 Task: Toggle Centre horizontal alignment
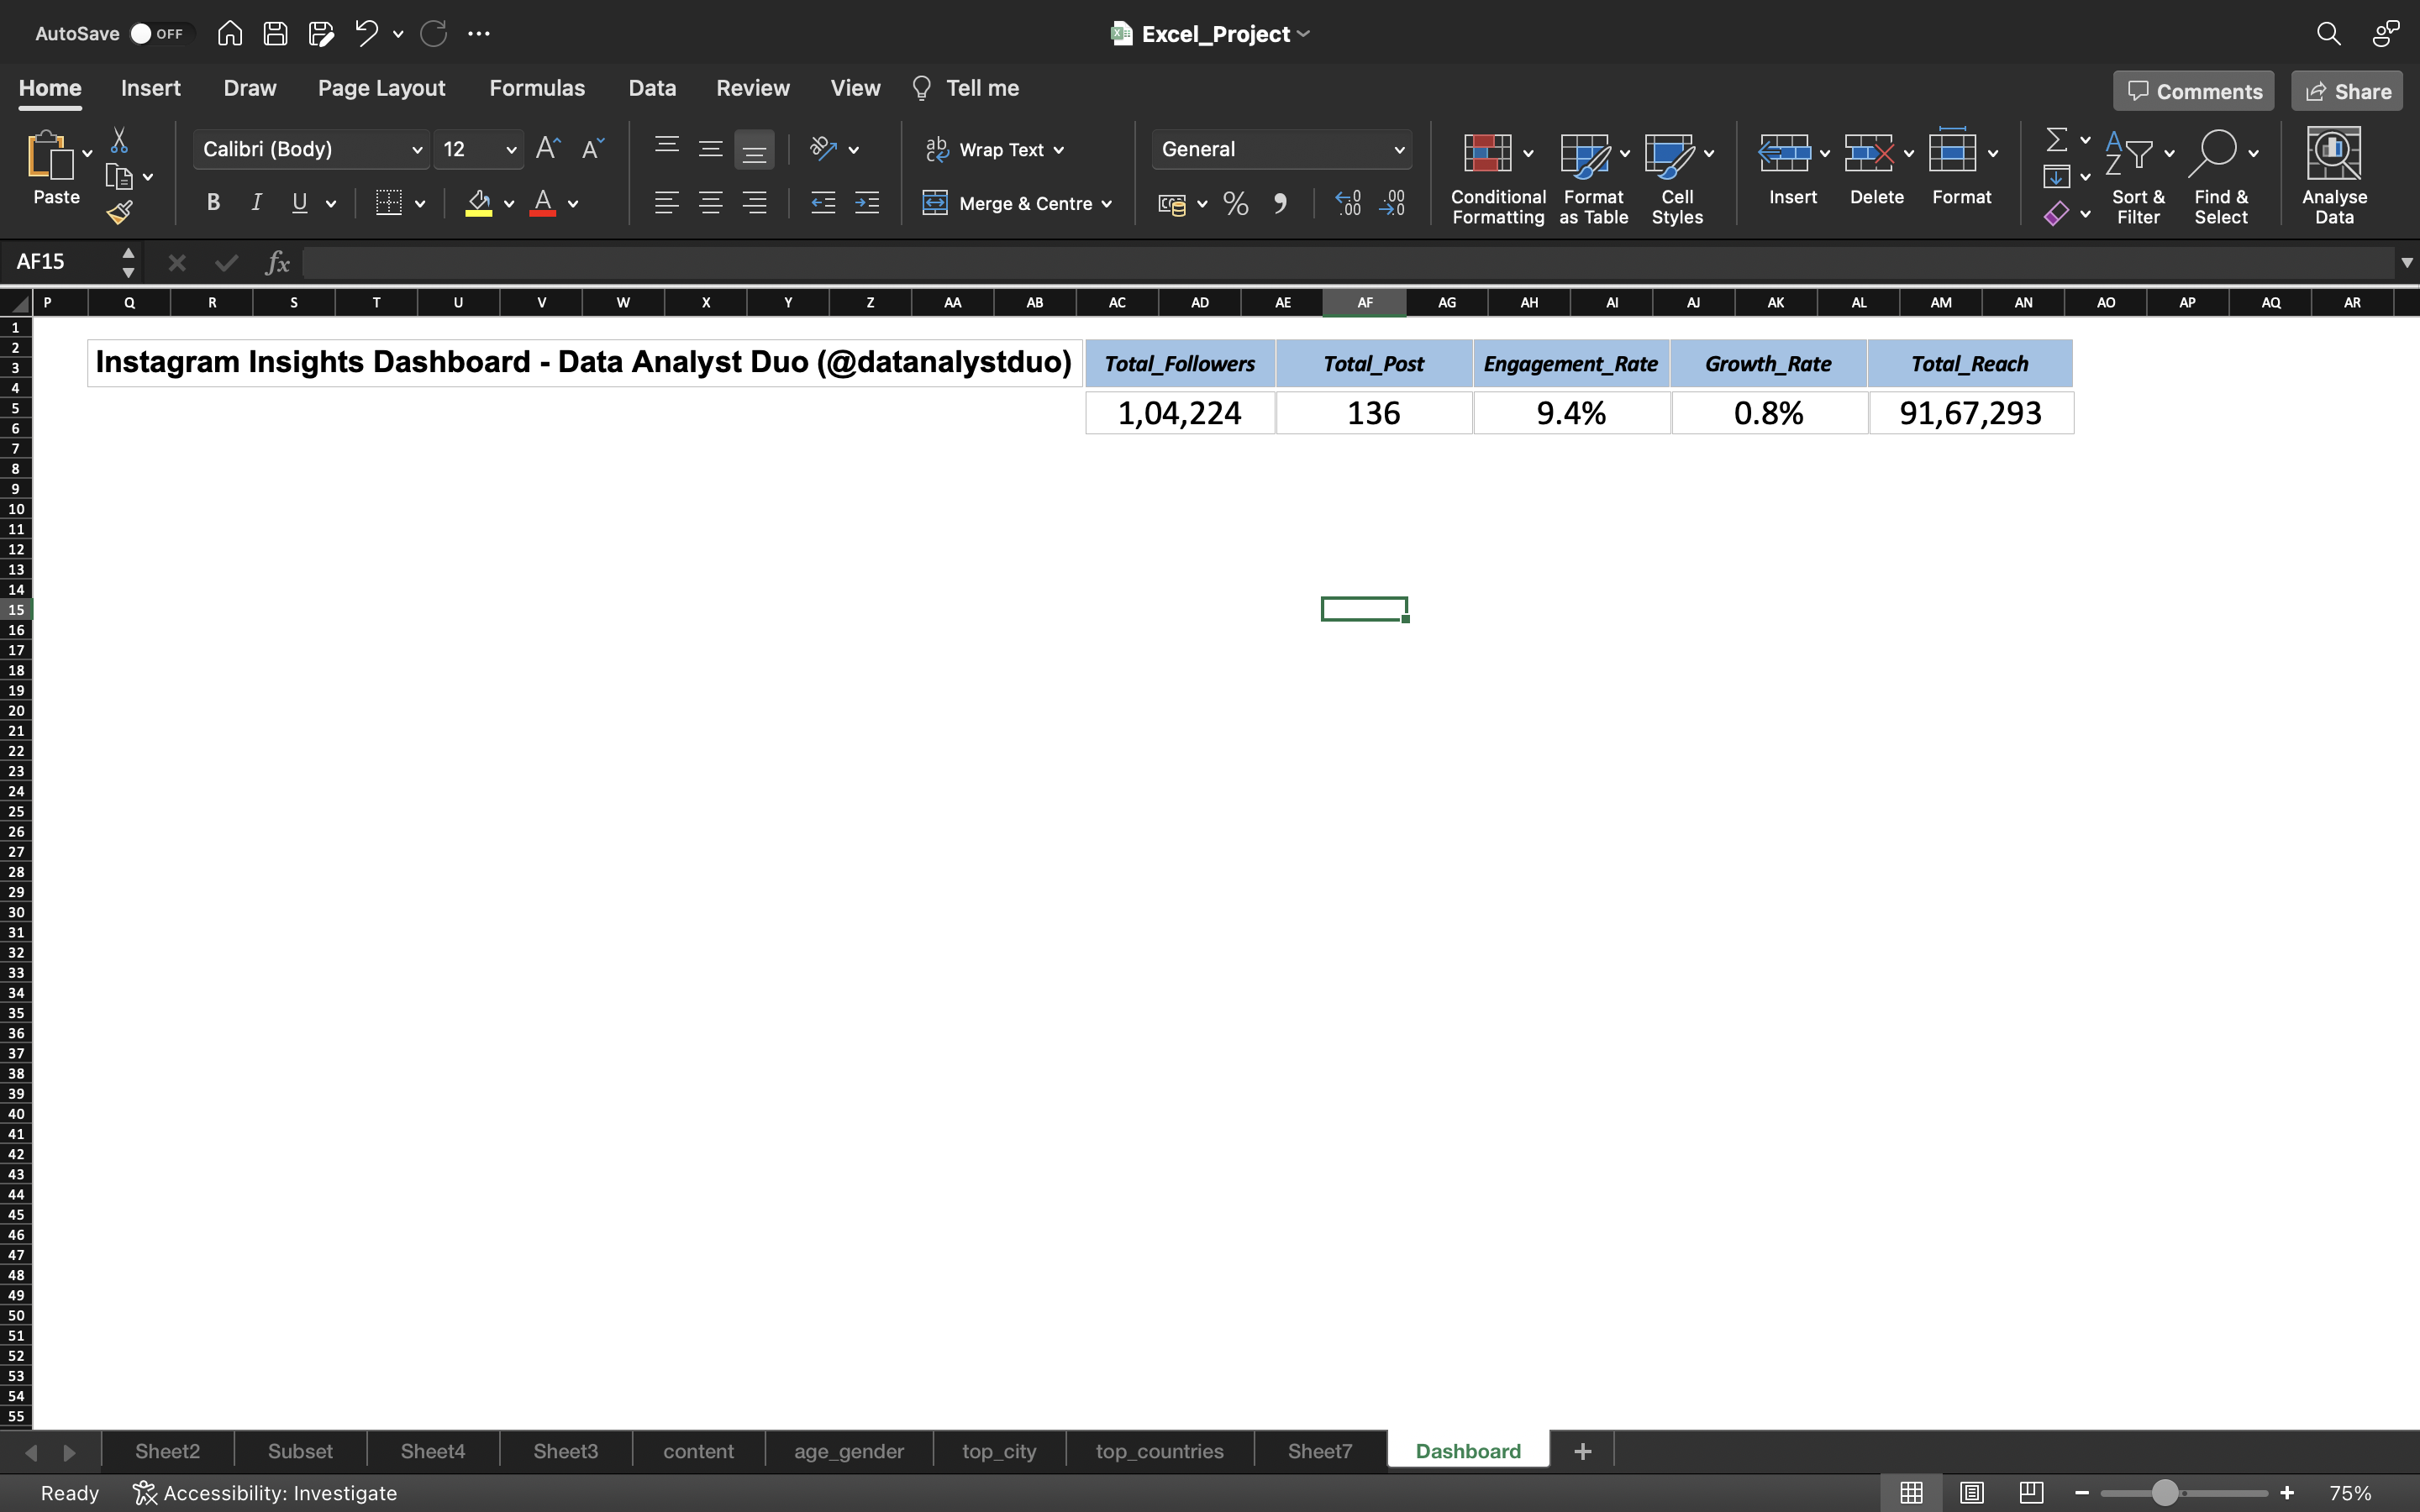(710, 203)
